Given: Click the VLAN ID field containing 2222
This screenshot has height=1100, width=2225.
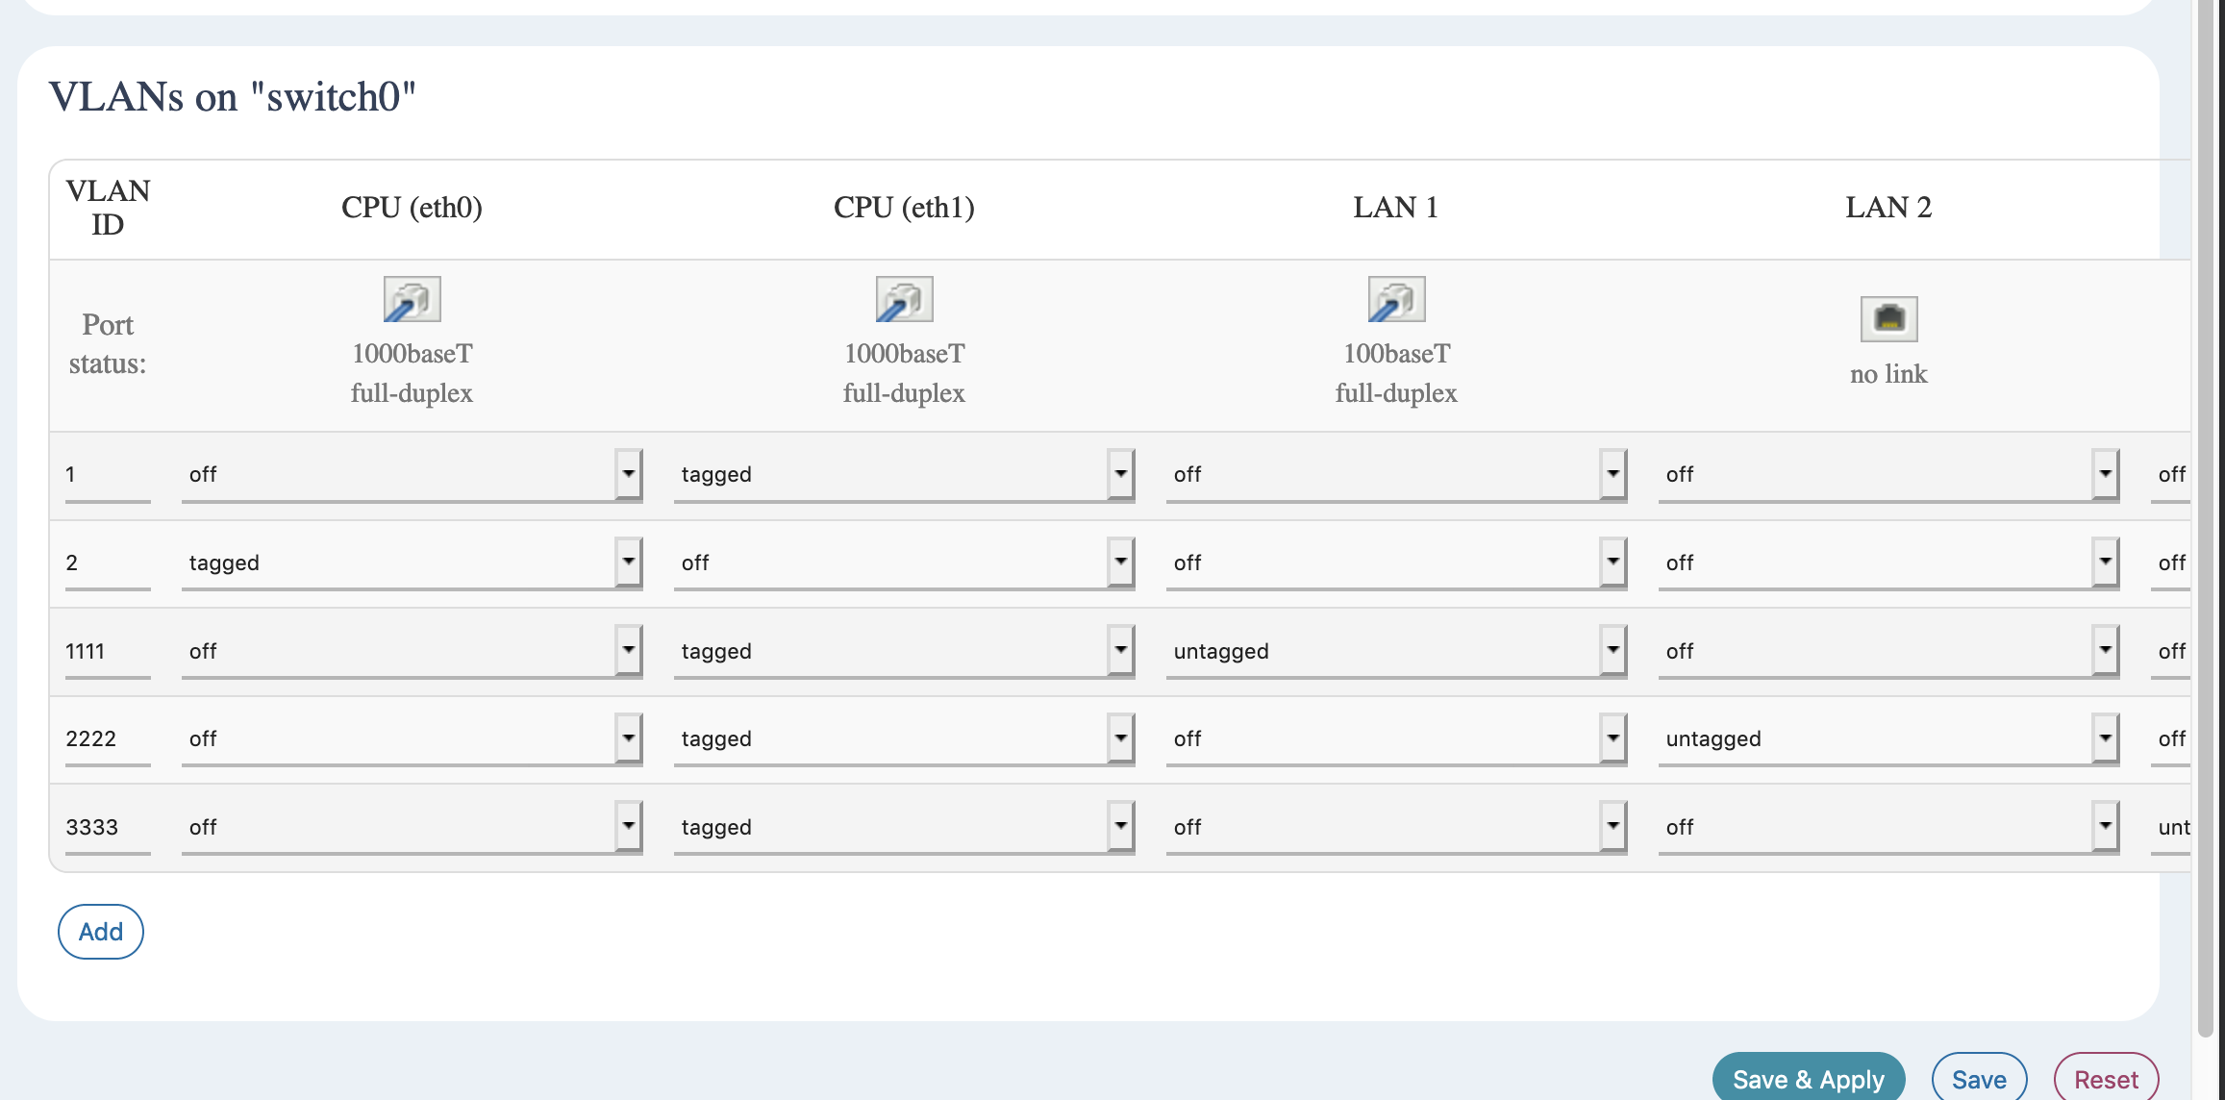Looking at the screenshot, I should click(107, 738).
